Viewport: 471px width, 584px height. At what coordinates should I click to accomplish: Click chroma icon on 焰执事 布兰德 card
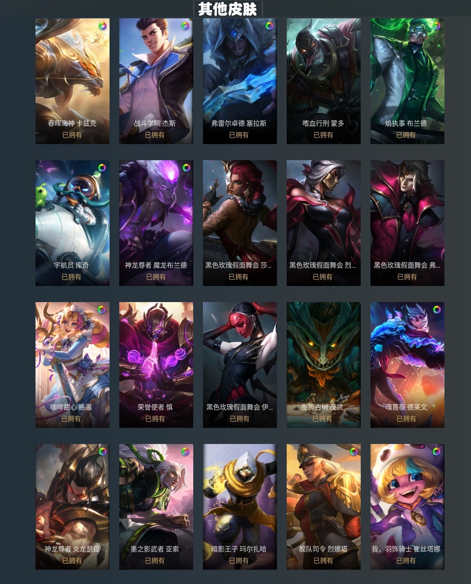(x=436, y=26)
